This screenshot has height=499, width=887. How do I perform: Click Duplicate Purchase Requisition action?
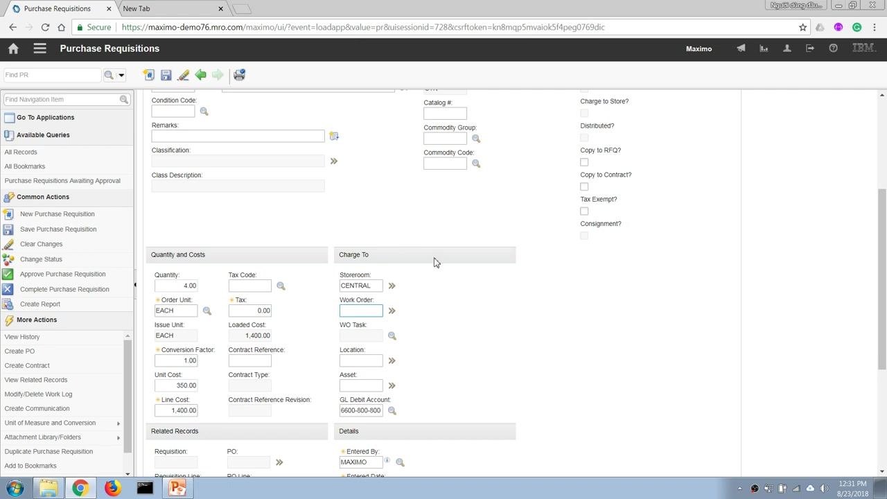[x=49, y=451]
